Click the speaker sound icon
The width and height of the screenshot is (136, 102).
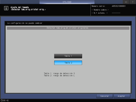(x=126, y=2)
